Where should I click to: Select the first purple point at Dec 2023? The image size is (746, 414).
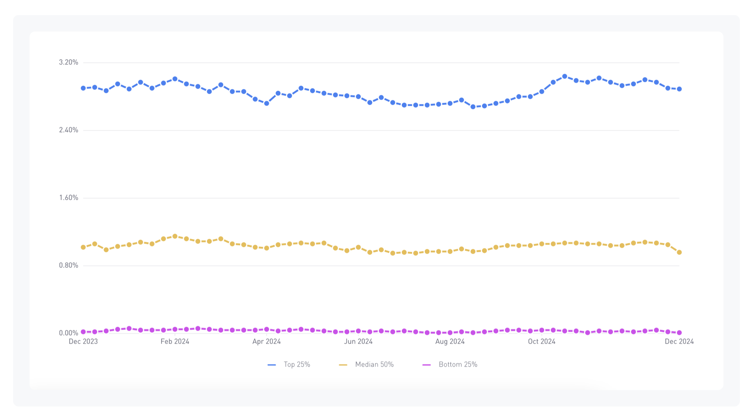[83, 332]
